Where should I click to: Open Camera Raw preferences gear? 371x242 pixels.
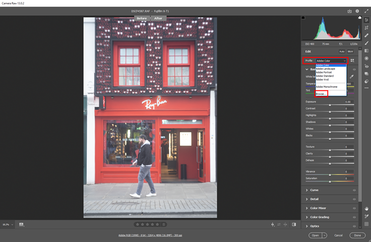tap(357, 11)
